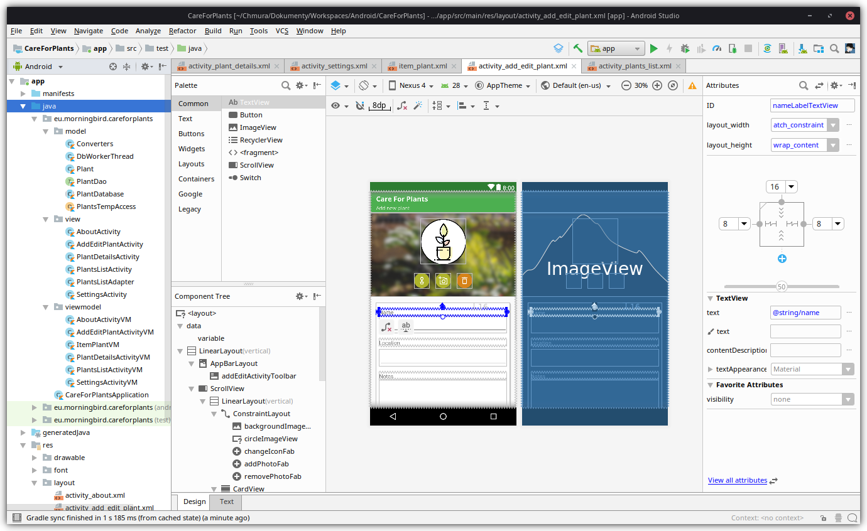Collapse the viewmodel package in the project tree
Viewport: 867px width, 531px height.
click(x=45, y=307)
